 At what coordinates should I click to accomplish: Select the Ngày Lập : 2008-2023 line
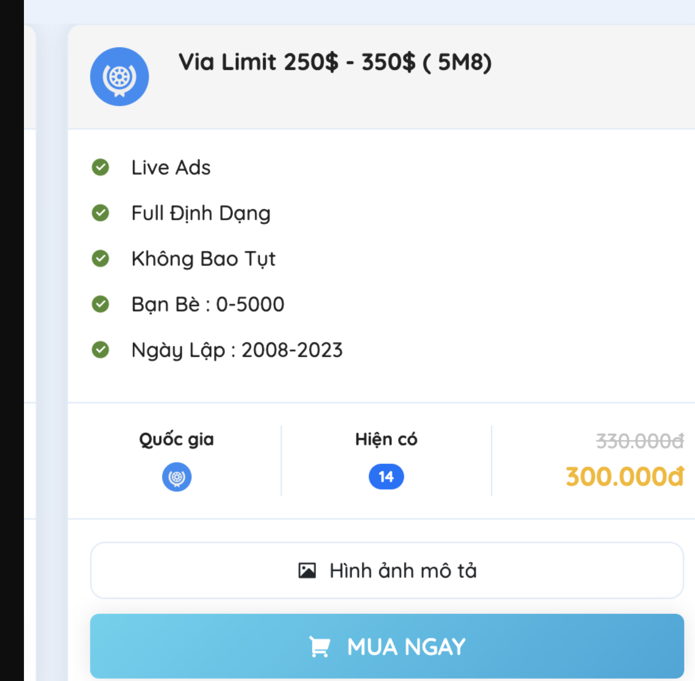tap(237, 351)
